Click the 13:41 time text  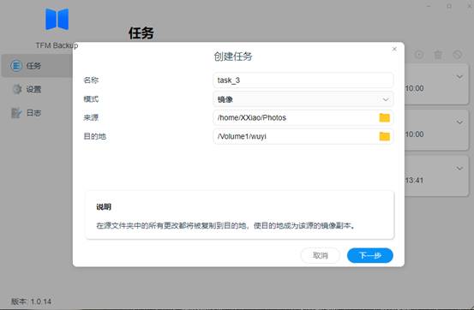[415, 181]
